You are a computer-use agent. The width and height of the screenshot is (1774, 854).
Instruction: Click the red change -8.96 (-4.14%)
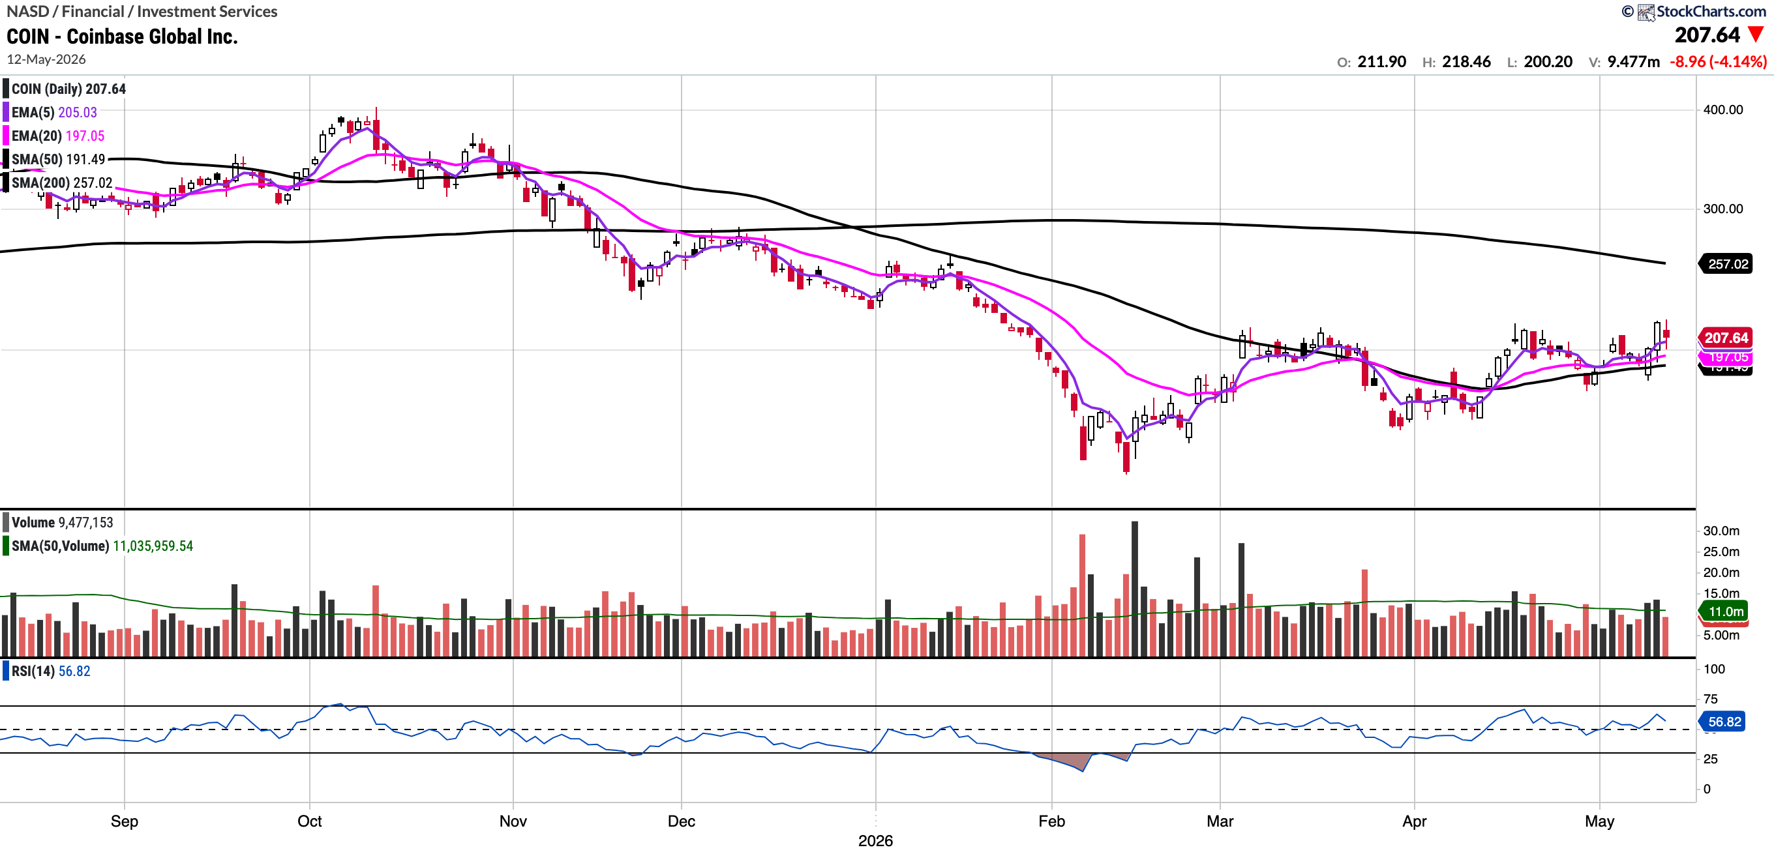tap(1718, 62)
